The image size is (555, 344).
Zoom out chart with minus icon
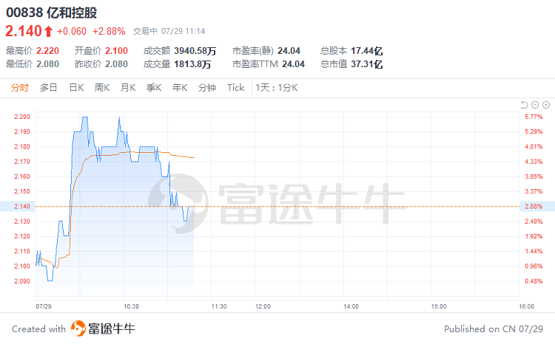click(535, 105)
